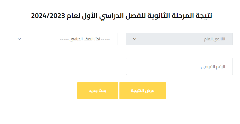Viewport: 240px width, 124px height.
Task: Expand the الثانوي العام dropdown
Action: pos(179,39)
